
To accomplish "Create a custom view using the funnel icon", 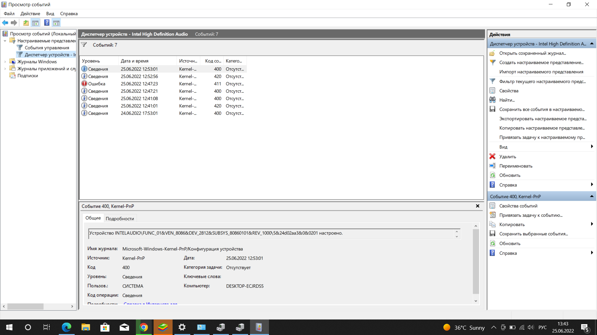I will (x=492, y=62).
